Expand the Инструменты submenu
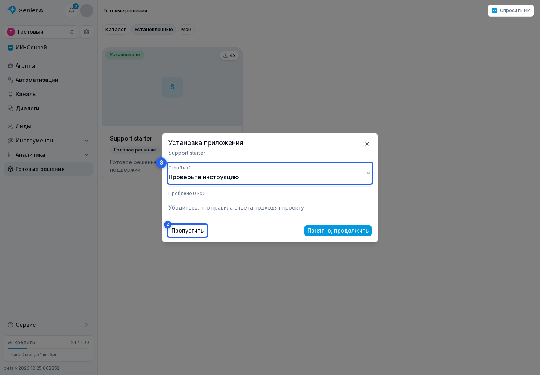This screenshot has width=540, height=375. pyautogui.click(x=48, y=141)
